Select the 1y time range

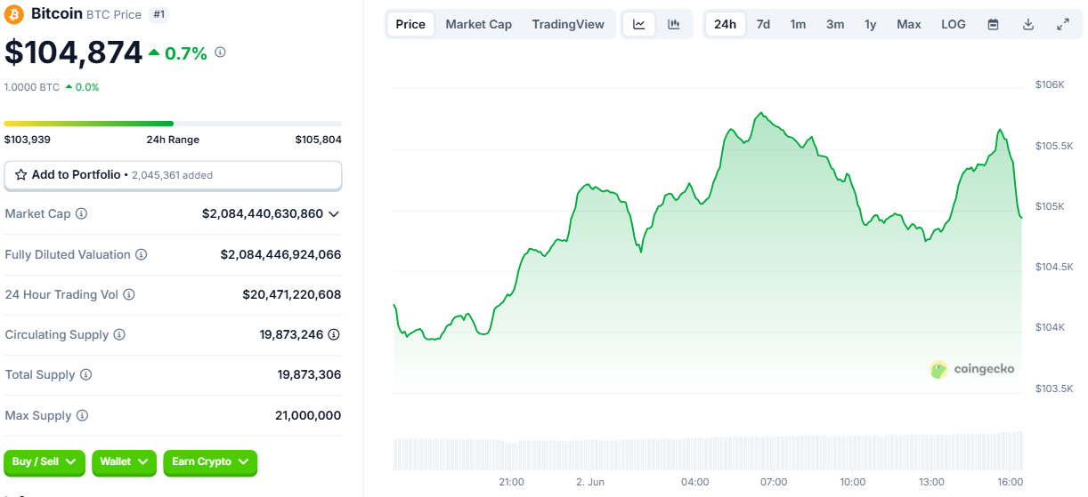point(870,24)
